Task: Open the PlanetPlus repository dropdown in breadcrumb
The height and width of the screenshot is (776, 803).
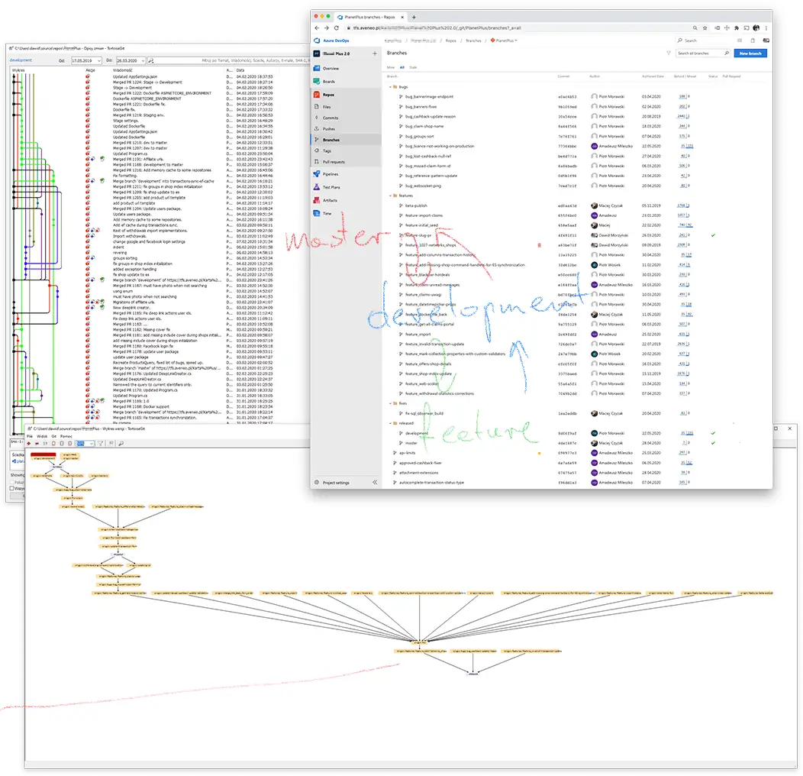Action: [505, 40]
